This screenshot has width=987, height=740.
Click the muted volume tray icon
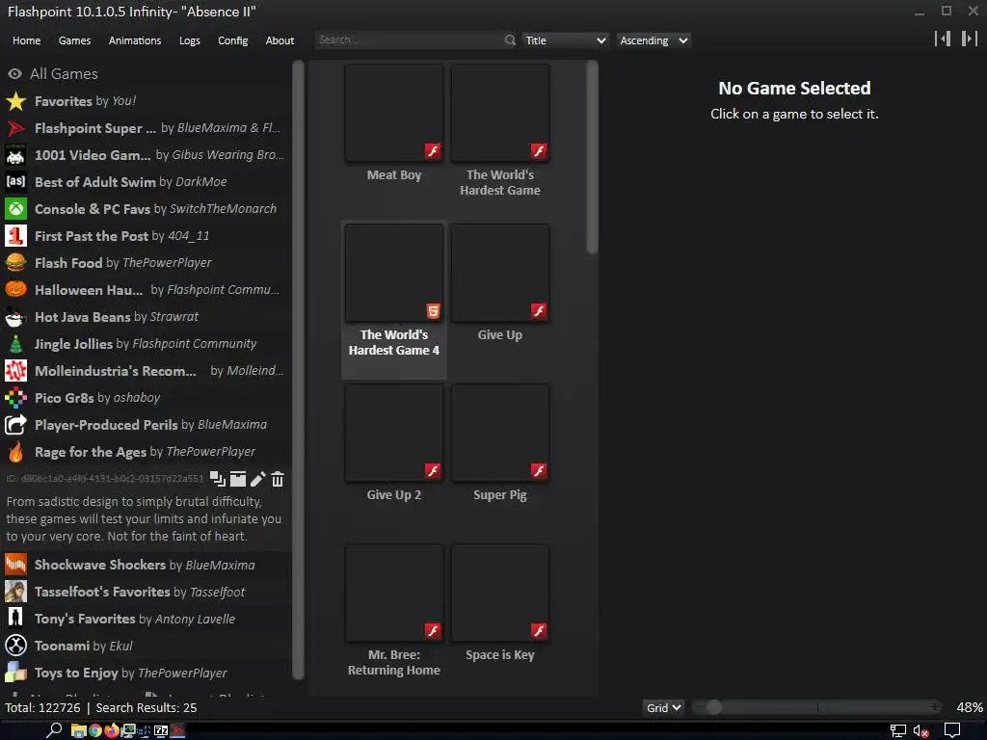click(920, 731)
